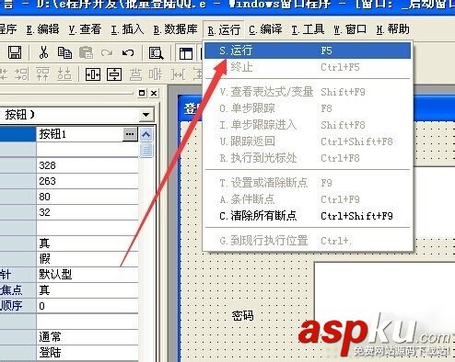The height and width of the screenshot is (362, 455).
Task: Choose 查看表达式/变量 menu entry
Action: [x=308, y=92]
